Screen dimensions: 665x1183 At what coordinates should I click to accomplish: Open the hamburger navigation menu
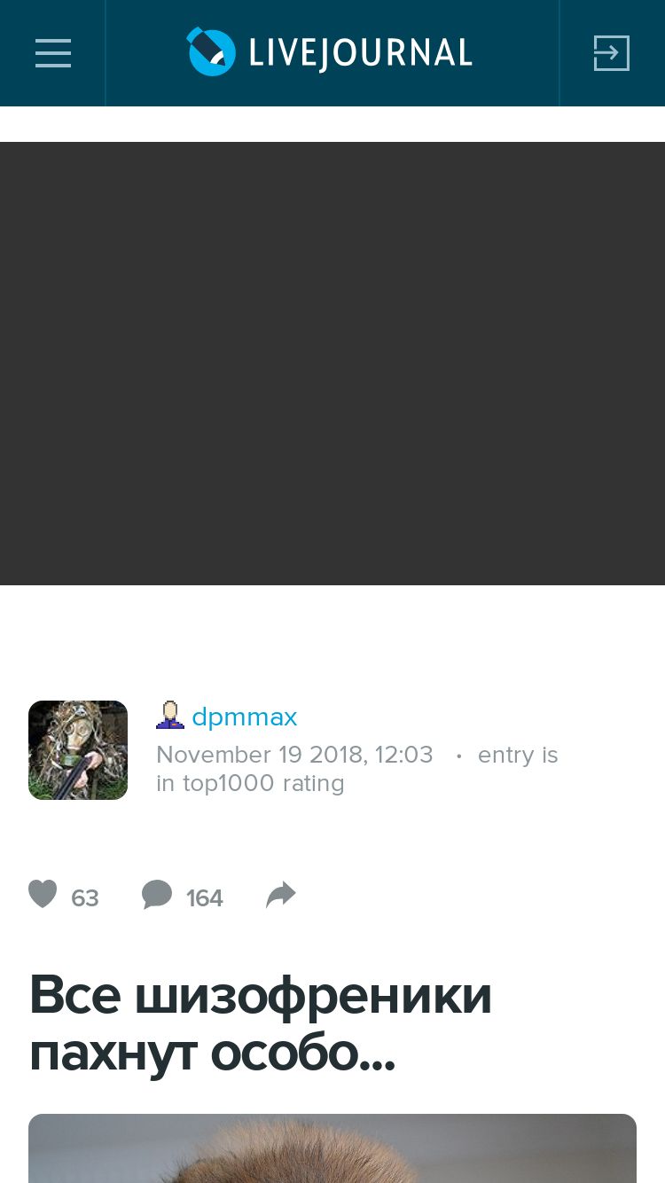tap(52, 53)
